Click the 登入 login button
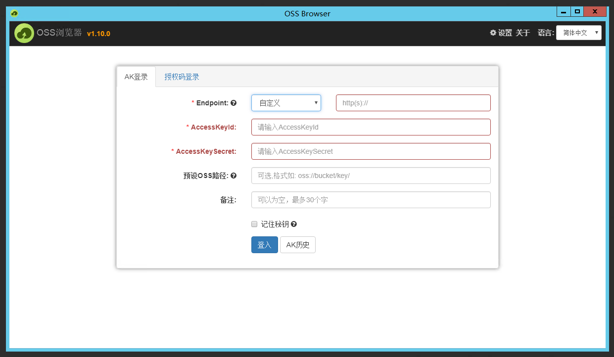The height and width of the screenshot is (357, 614). (x=265, y=245)
